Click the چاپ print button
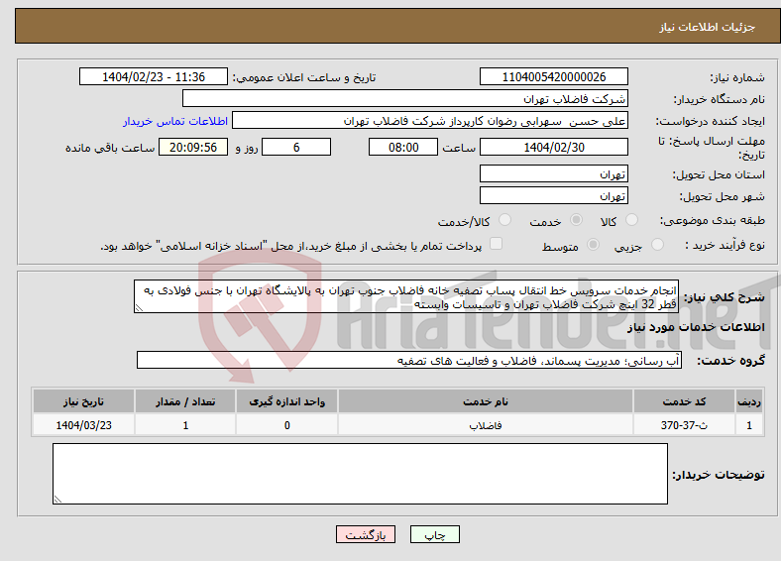Screen dimensions: 781x561 435,534
